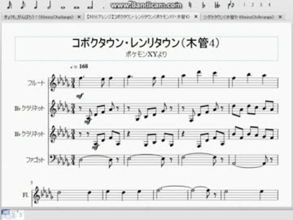Switch to voice 3
The height and width of the screenshot is (220, 293).
[x=261, y=5]
